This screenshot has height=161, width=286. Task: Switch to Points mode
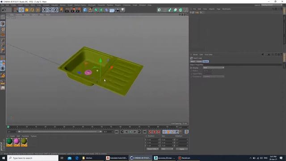[3, 40]
